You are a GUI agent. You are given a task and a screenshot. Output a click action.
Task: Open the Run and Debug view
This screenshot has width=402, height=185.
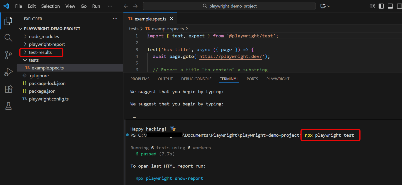click(x=8, y=72)
